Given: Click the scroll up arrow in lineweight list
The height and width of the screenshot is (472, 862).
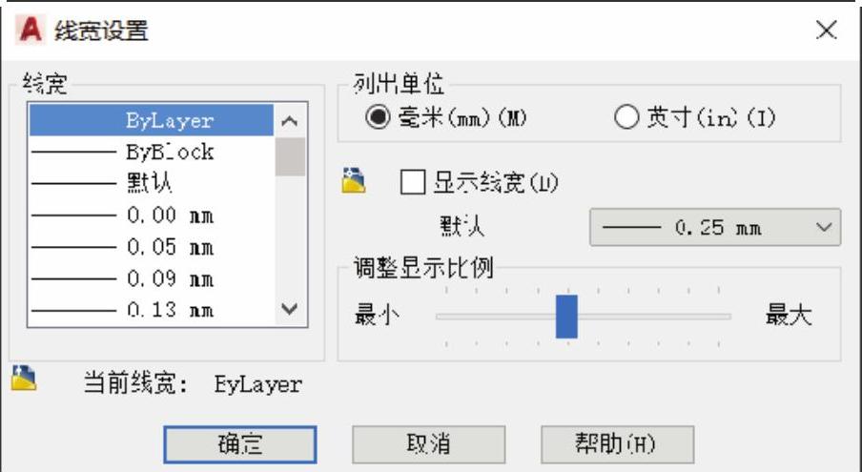Looking at the screenshot, I should point(290,120).
